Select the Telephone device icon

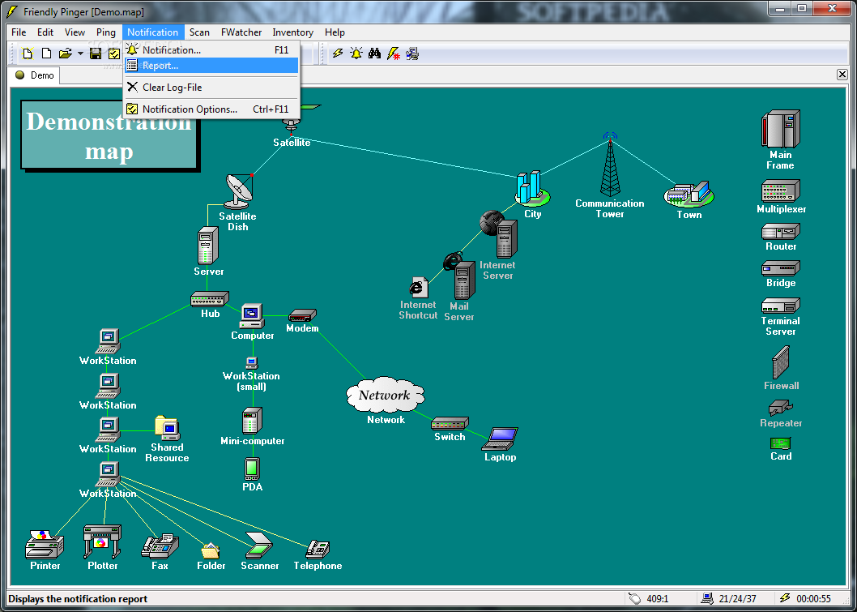[318, 549]
